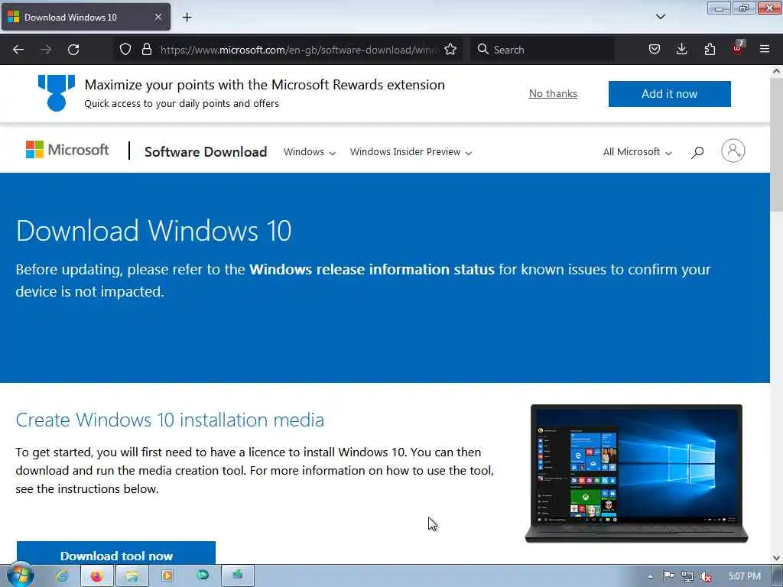Sign in using the account icon
783x587 pixels.
pyautogui.click(x=733, y=151)
